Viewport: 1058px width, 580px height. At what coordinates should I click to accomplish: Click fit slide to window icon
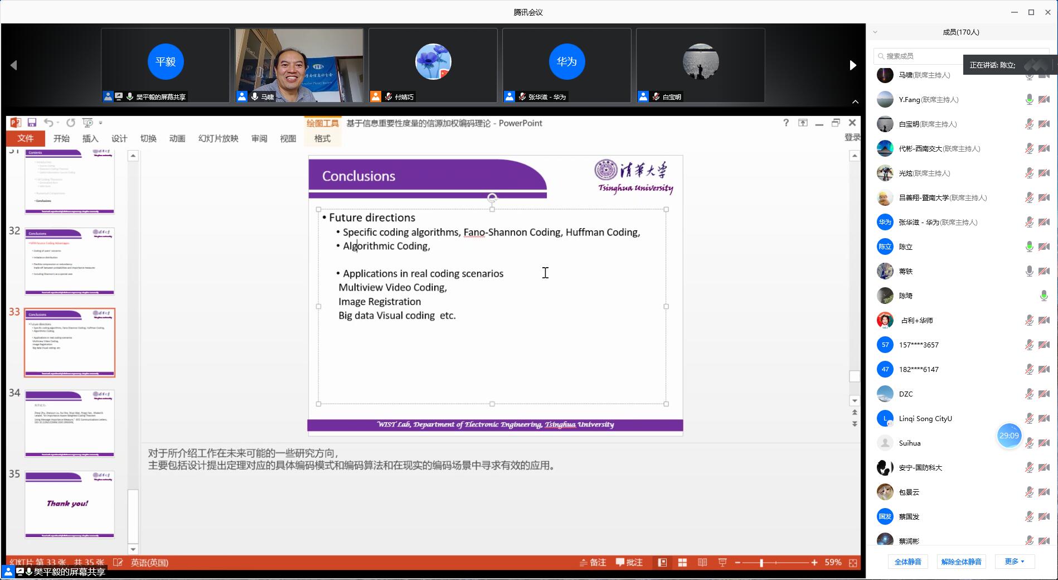point(853,563)
